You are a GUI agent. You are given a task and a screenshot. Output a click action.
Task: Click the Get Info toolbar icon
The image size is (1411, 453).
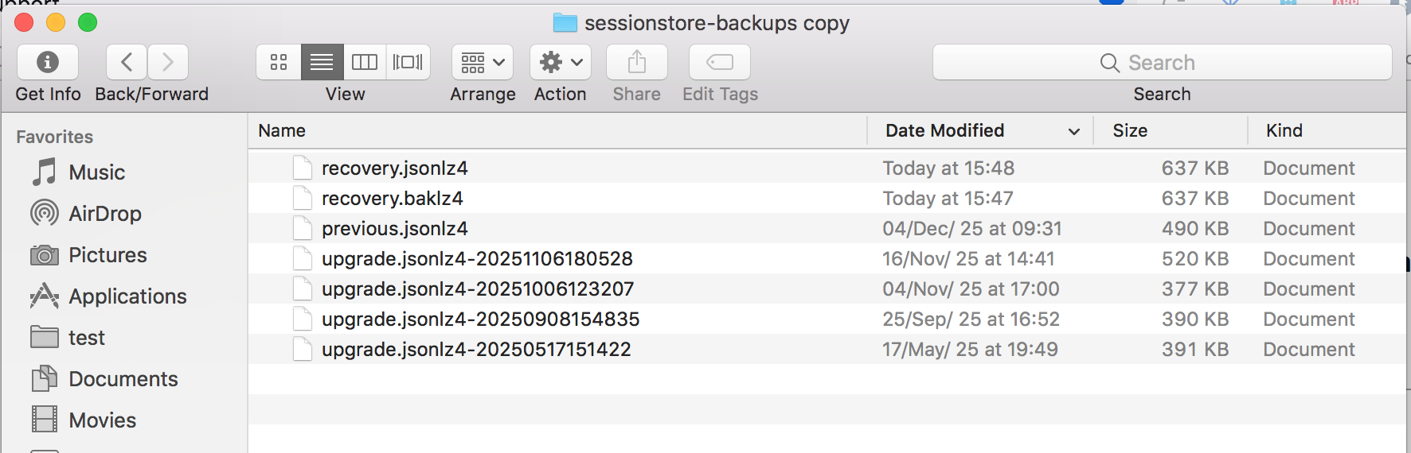click(x=48, y=62)
